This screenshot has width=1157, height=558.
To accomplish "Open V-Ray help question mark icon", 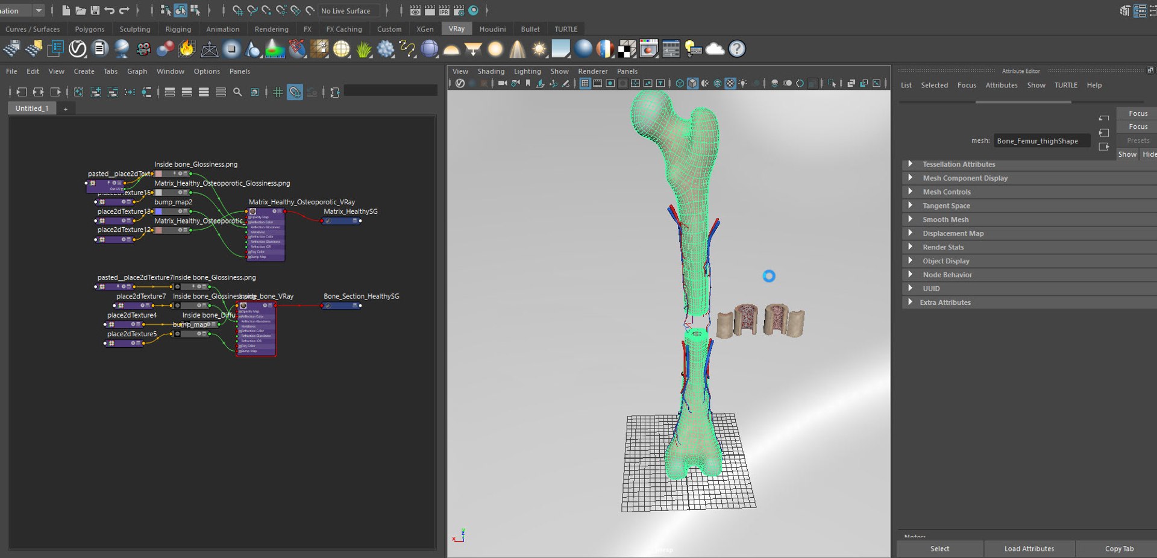I will point(737,49).
